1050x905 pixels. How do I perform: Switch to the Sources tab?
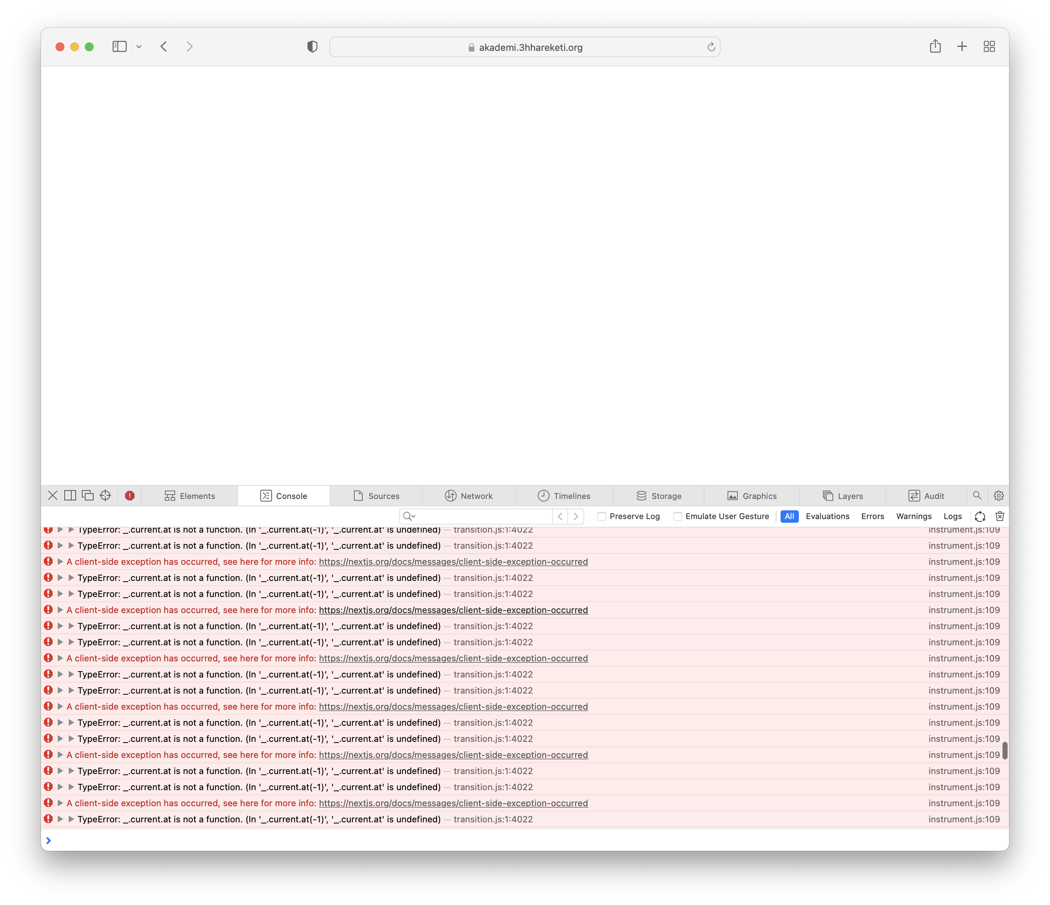(376, 495)
